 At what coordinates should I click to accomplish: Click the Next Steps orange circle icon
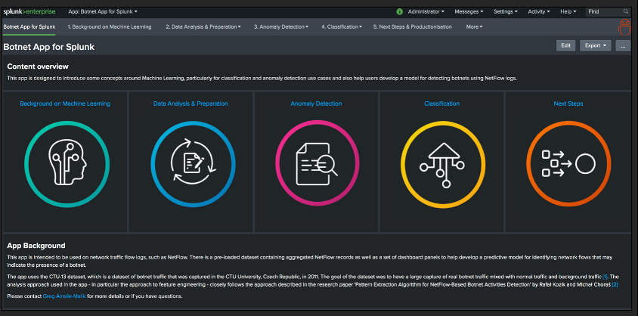[568, 164]
